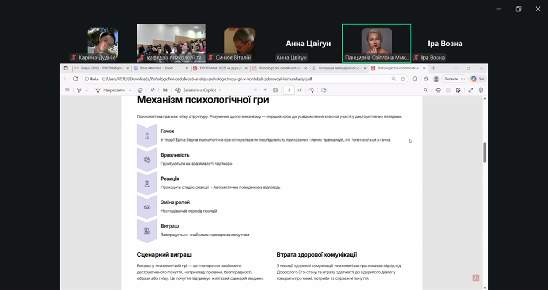Click the Rotate page icon
Screen dimensions: 548x290
[311, 90]
